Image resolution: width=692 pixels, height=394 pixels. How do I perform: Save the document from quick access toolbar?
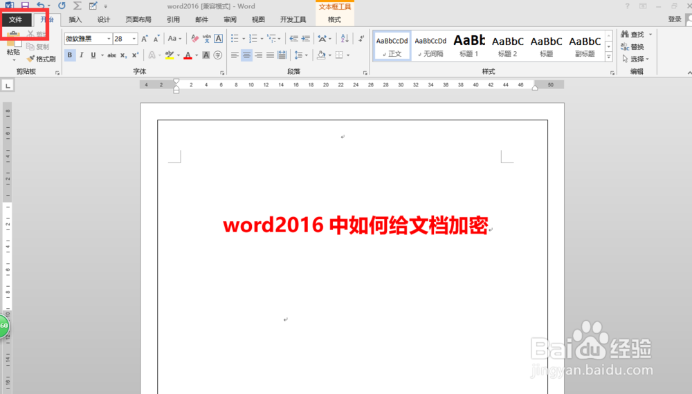pyautogui.click(x=25, y=6)
